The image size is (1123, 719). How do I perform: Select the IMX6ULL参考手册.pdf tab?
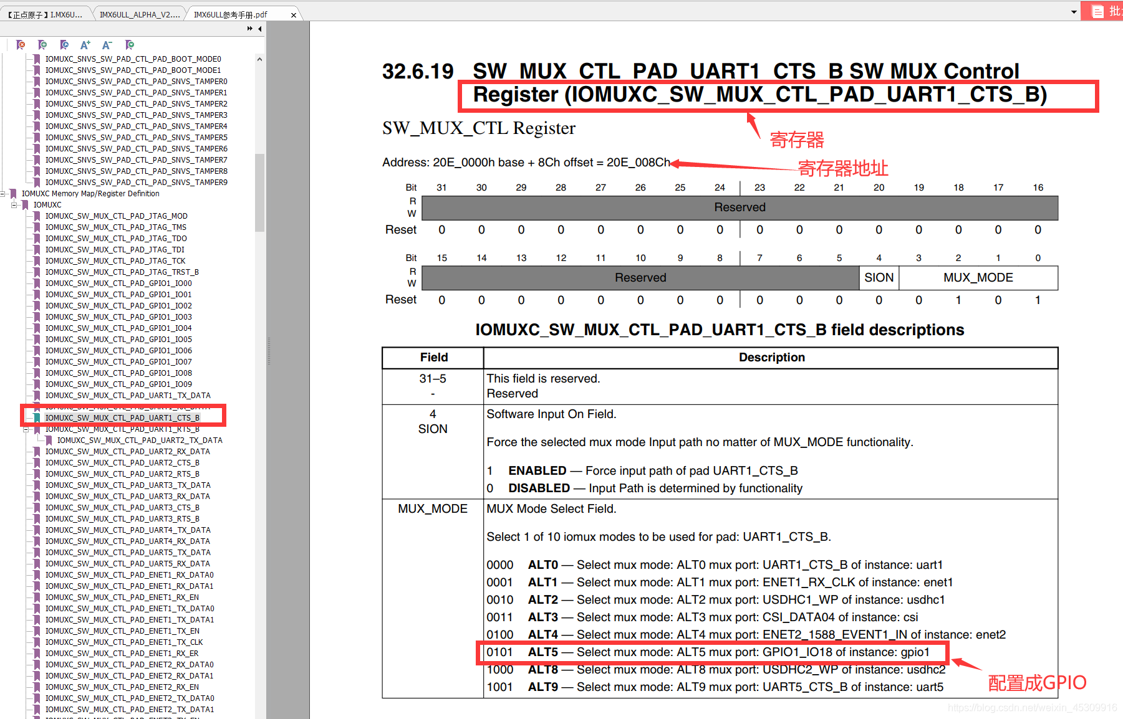tap(231, 14)
